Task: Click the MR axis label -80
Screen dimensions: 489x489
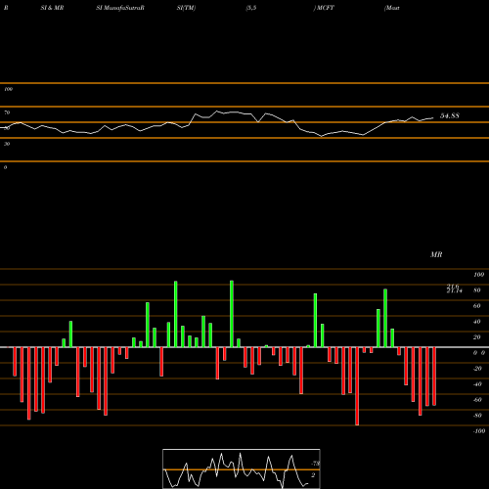Action: tap(477, 416)
